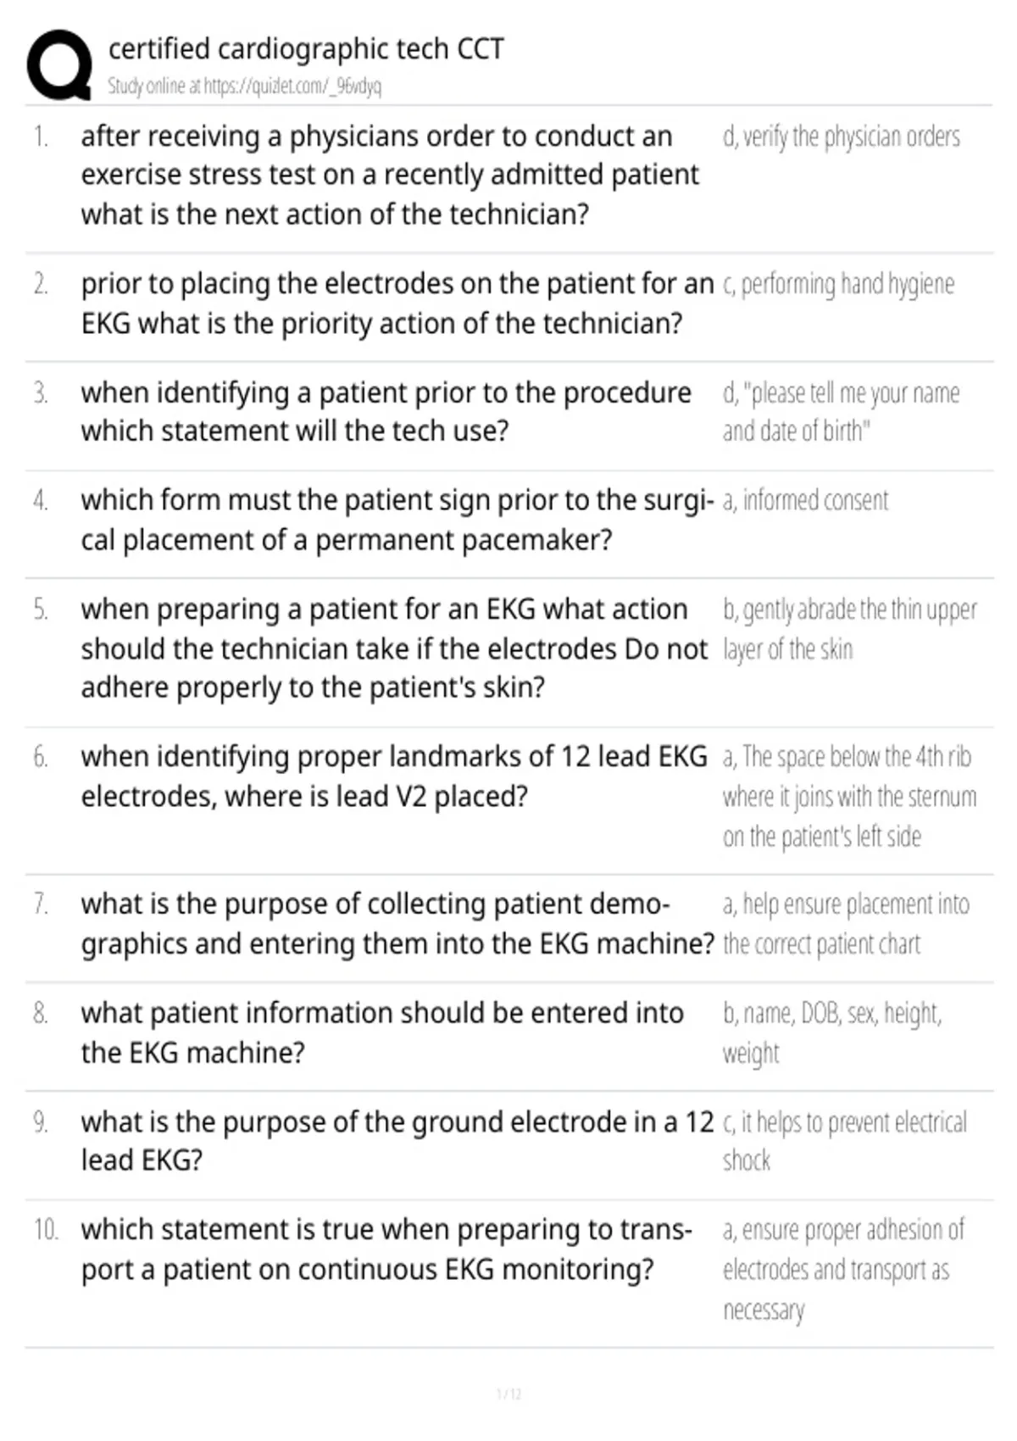The height and width of the screenshot is (1441, 1017).
Task: Click answer 'c, performing hand hygiene'
Action: (x=838, y=284)
